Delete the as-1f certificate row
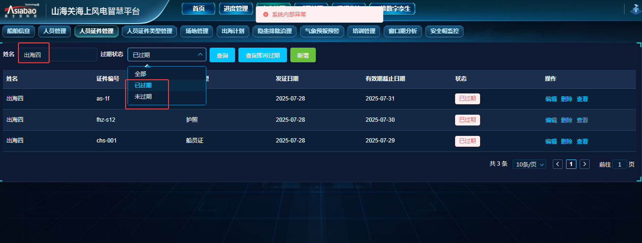This screenshot has height=243, width=642. tap(566, 99)
